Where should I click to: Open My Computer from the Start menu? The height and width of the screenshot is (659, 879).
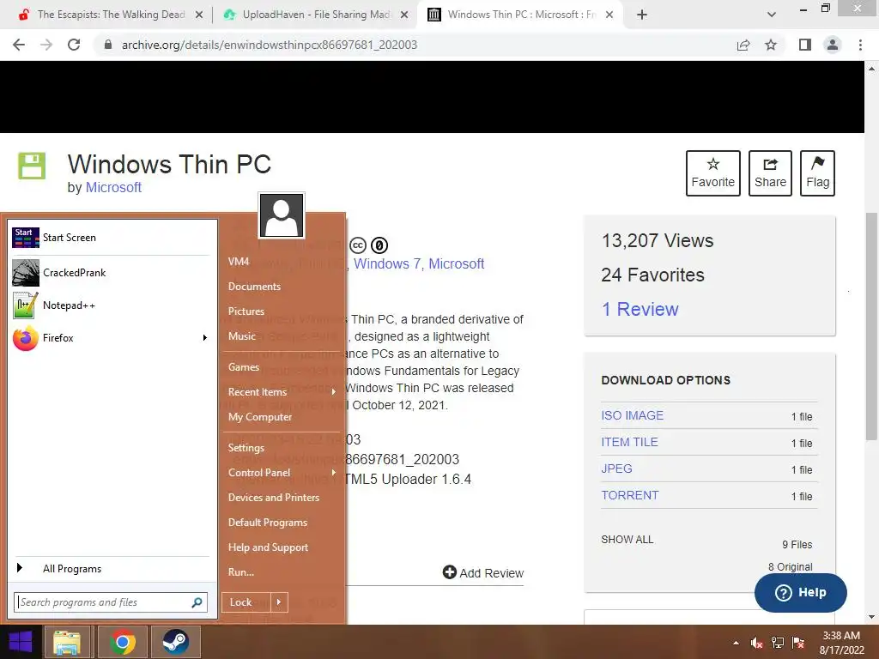(259, 417)
